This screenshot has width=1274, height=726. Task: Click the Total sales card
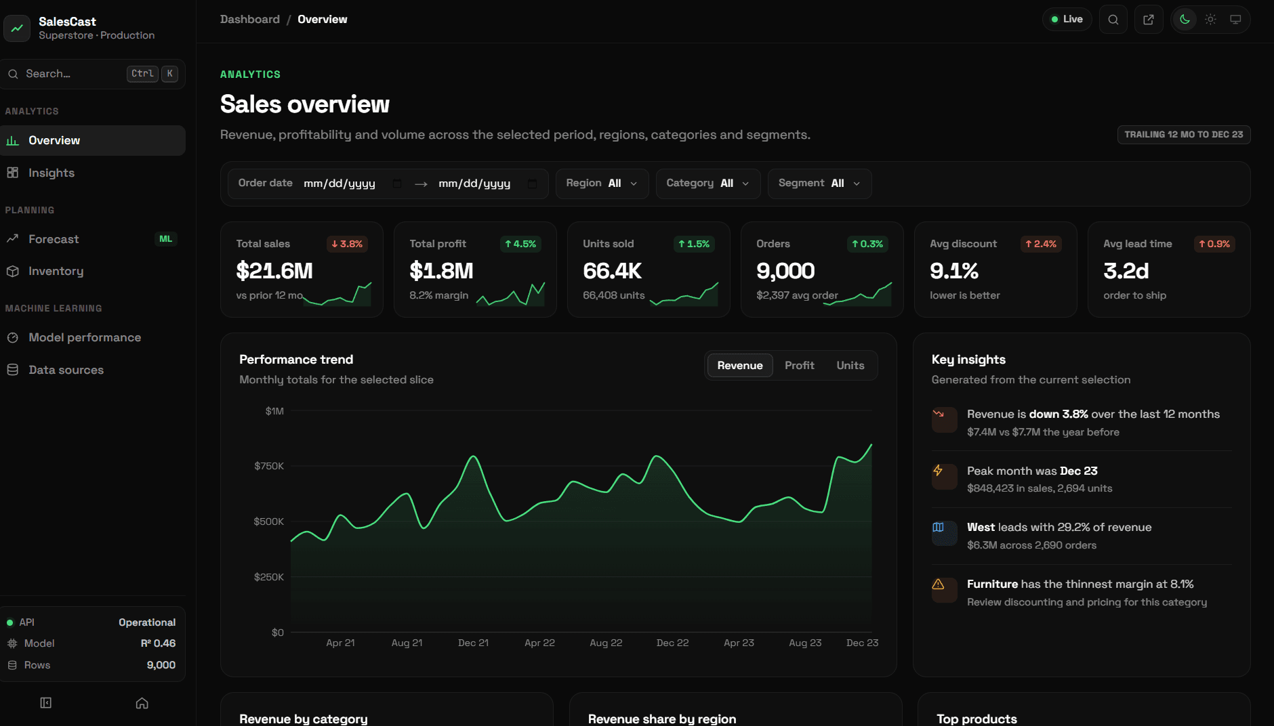302,270
